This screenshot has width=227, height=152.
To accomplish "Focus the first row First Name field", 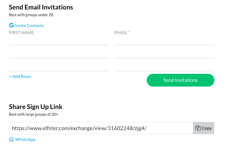I will [59, 41].
